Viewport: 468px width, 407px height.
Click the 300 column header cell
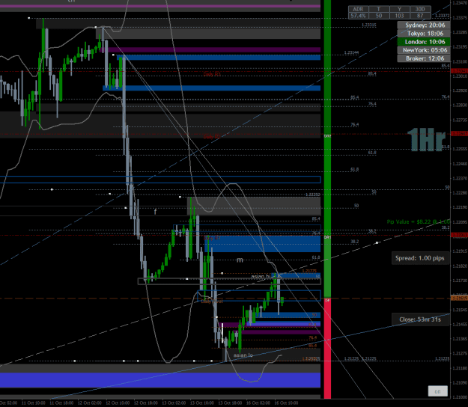tap(420, 9)
